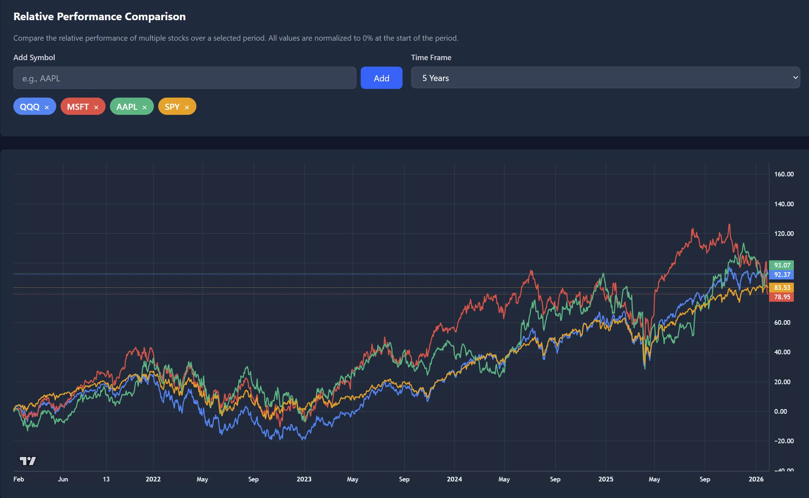Click the 160.00 axis value

click(x=784, y=174)
